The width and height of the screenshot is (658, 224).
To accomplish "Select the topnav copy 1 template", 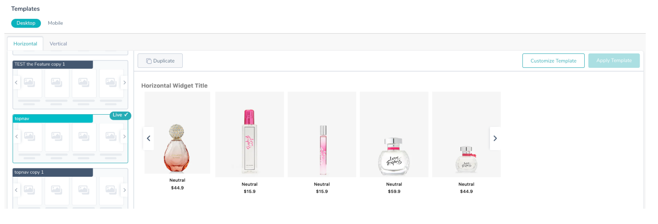I will [x=70, y=189].
